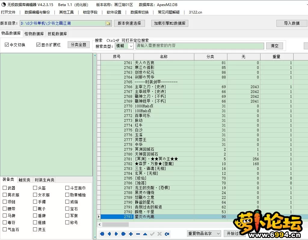The image size is (308, 240).
Task: Click horizontal scrollbar thumb under grid
Action: (115, 224)
